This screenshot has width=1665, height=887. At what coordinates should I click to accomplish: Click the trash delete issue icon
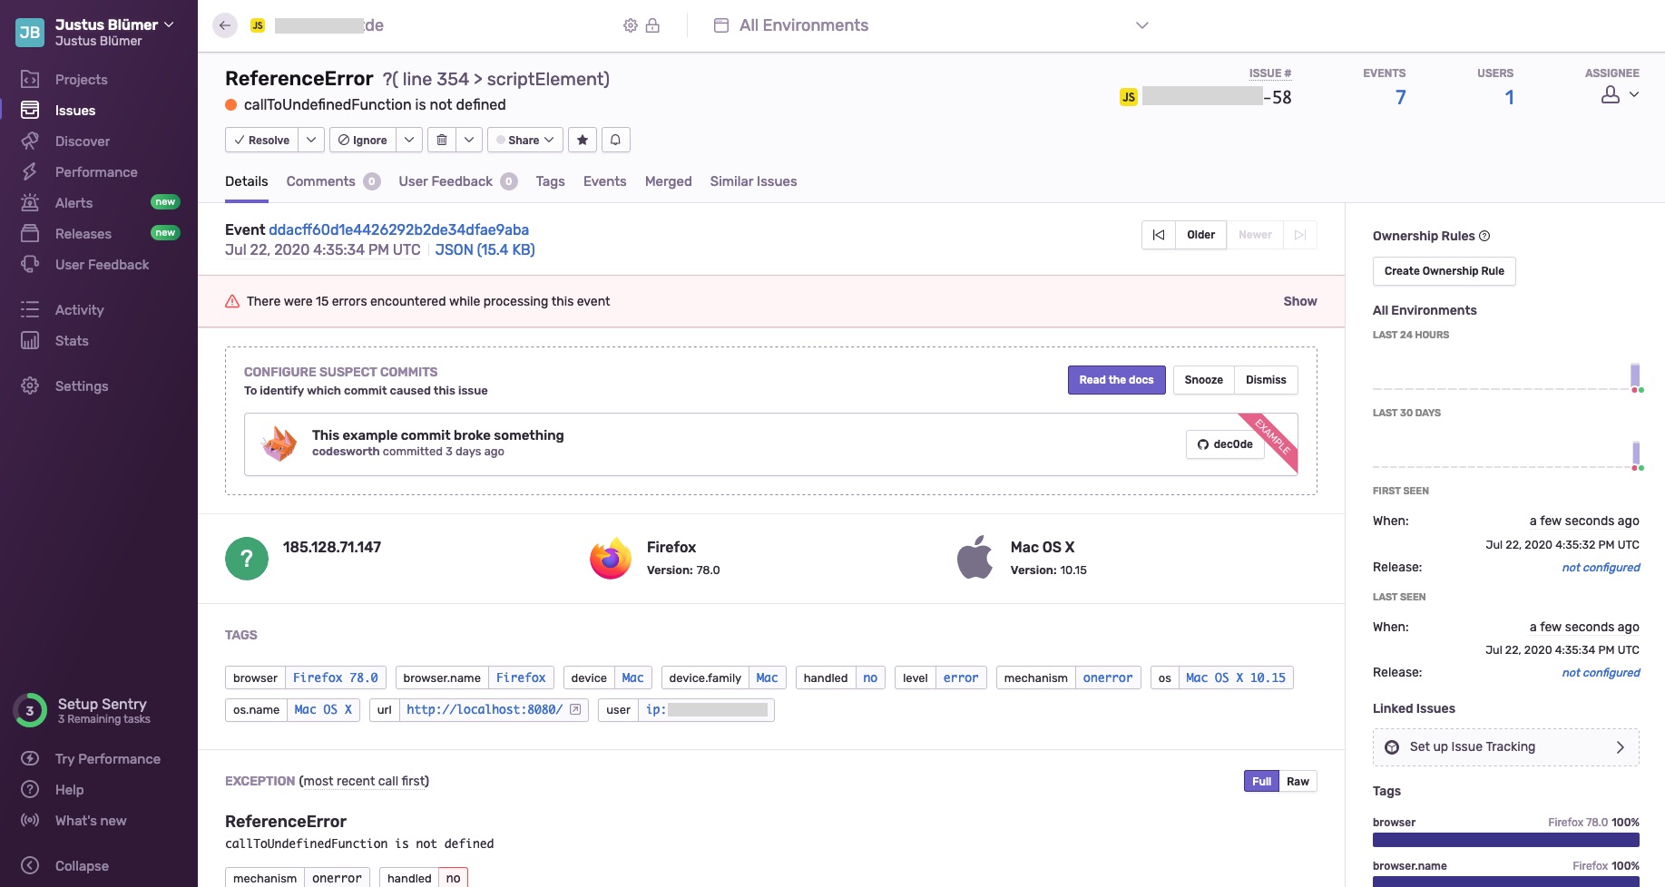(x=442, y=140)
